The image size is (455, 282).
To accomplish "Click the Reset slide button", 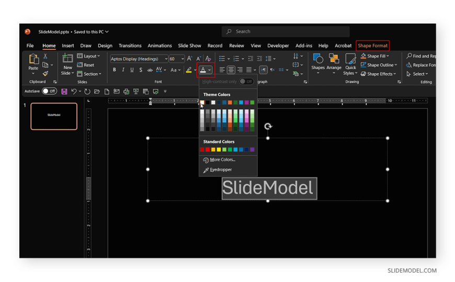I will pos(86,65).
